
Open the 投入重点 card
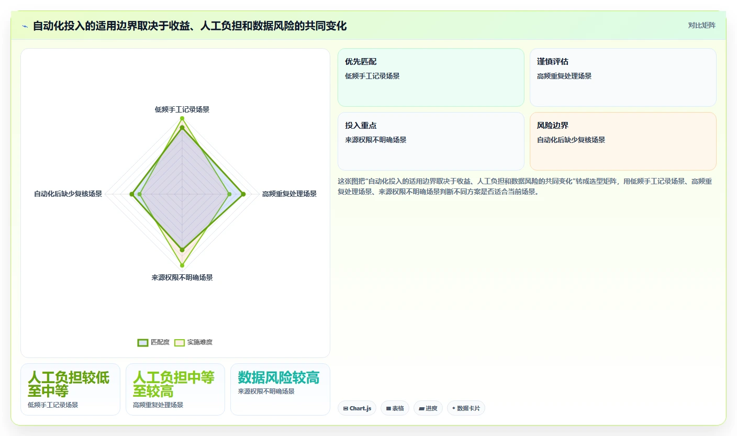[x=431, y=141]
